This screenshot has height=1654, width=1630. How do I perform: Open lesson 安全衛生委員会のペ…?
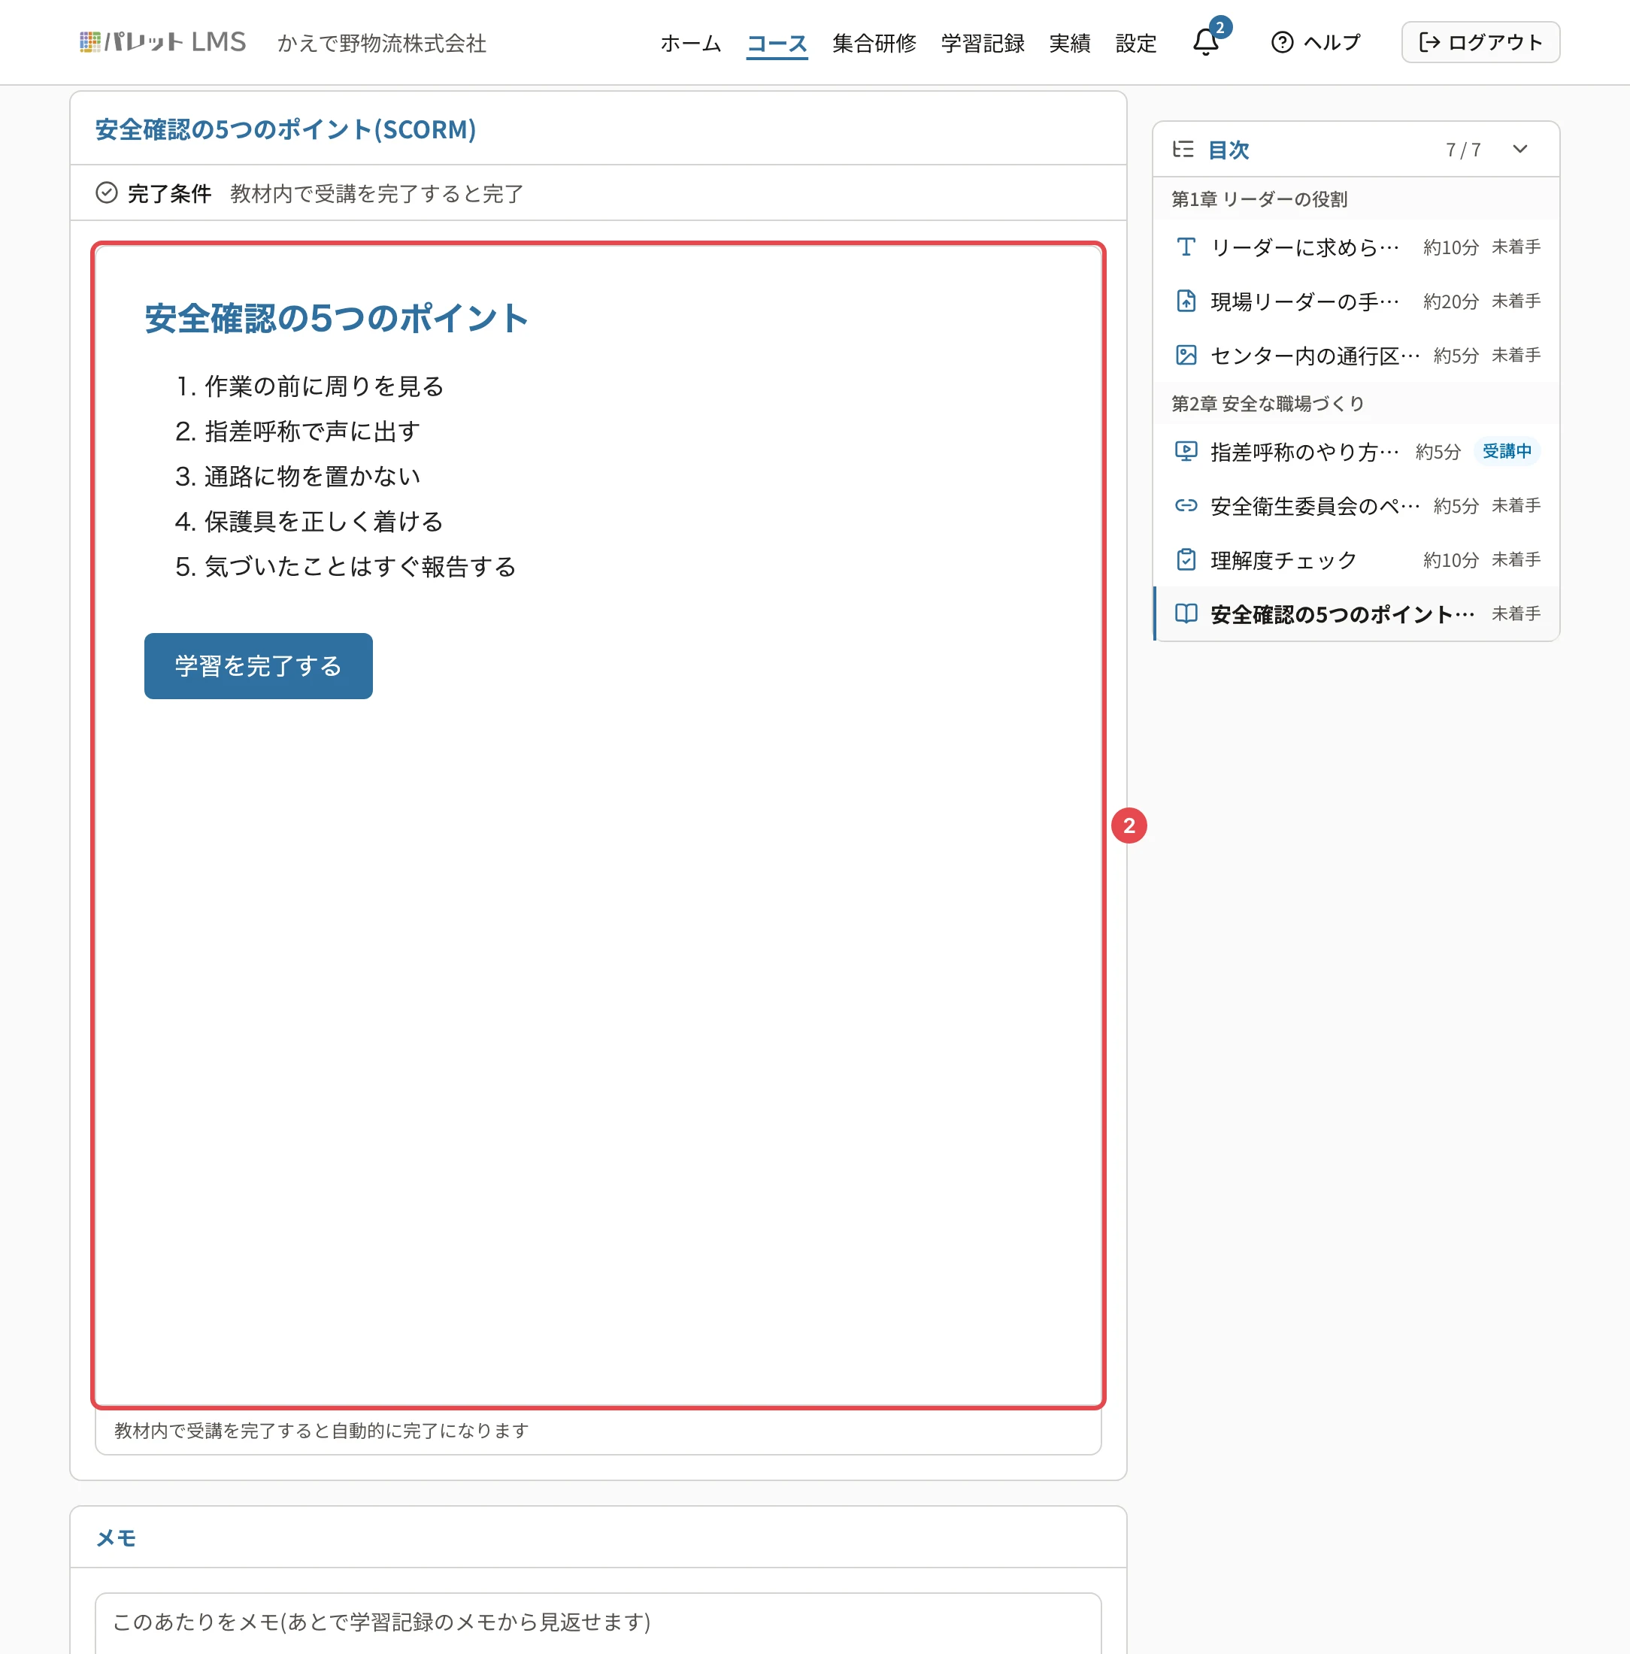1357,506
